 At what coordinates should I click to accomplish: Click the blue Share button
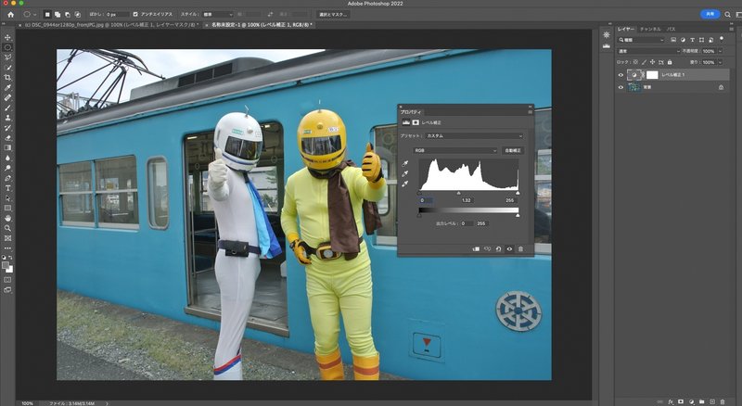pyautogui.click(x=710, y=14)
